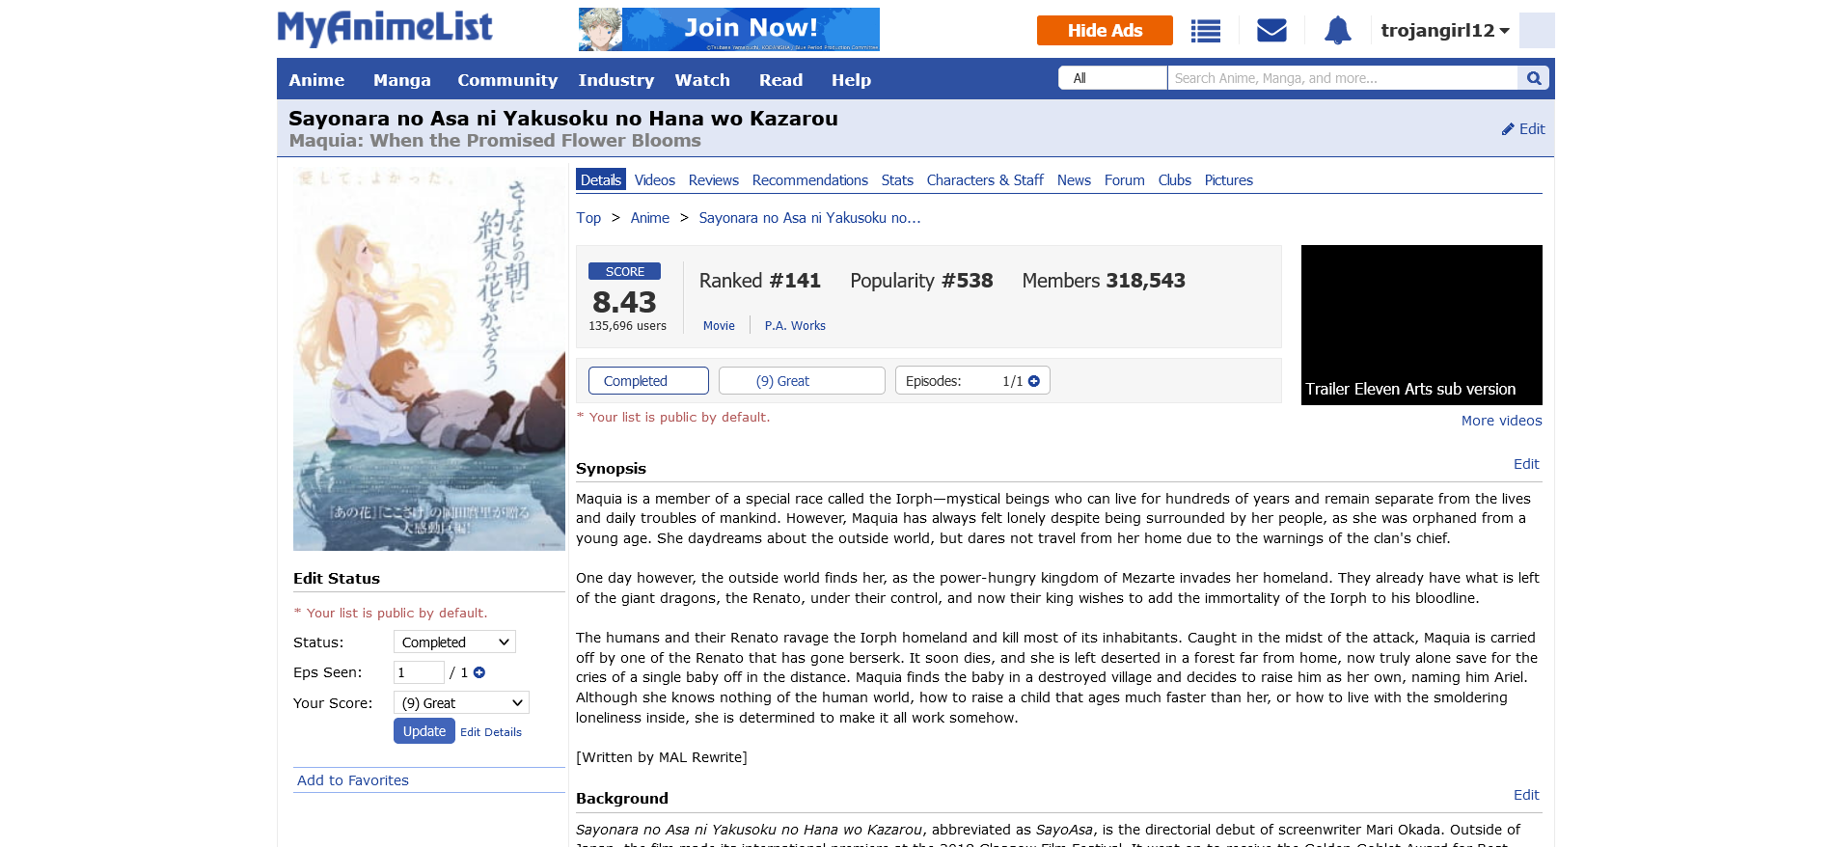Click the anime poster image
Viewport: 1831px width, 847px height.
(x=429, y=358)
